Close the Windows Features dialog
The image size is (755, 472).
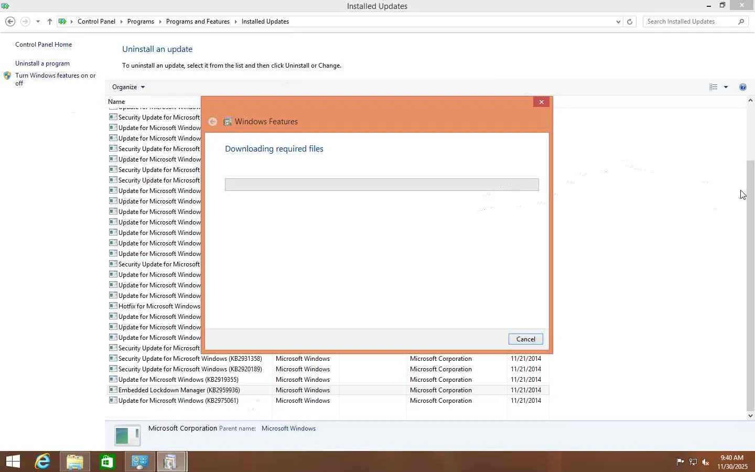coord(541,102)
